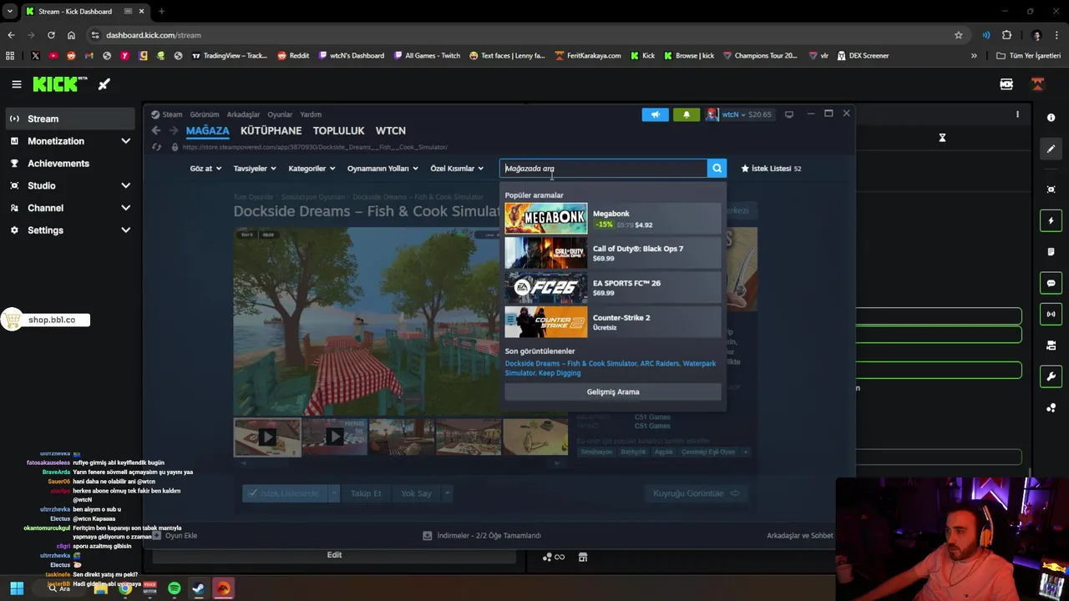This screenshot has width=1069, height=601.
Task: Click the lightning bolt icon in right sidebar
Action: point(1051,220)
